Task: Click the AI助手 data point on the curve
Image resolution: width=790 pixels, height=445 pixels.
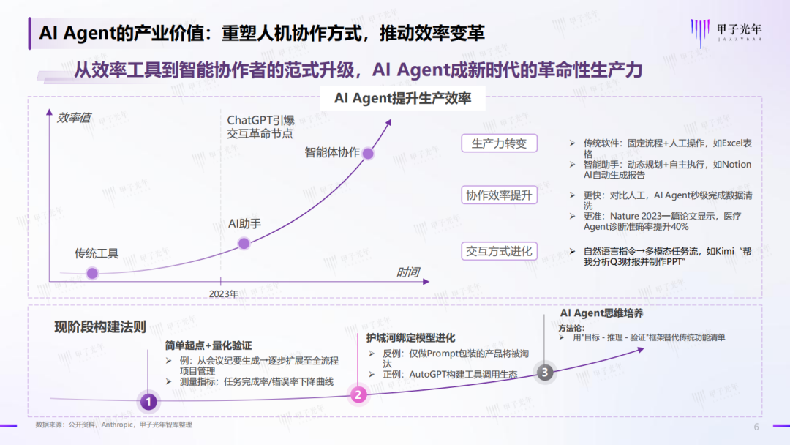Action: (244, 244)
